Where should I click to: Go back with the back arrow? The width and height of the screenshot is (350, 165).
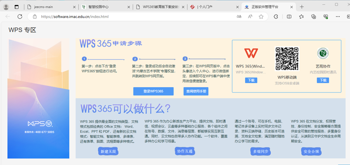pos(8,16)
